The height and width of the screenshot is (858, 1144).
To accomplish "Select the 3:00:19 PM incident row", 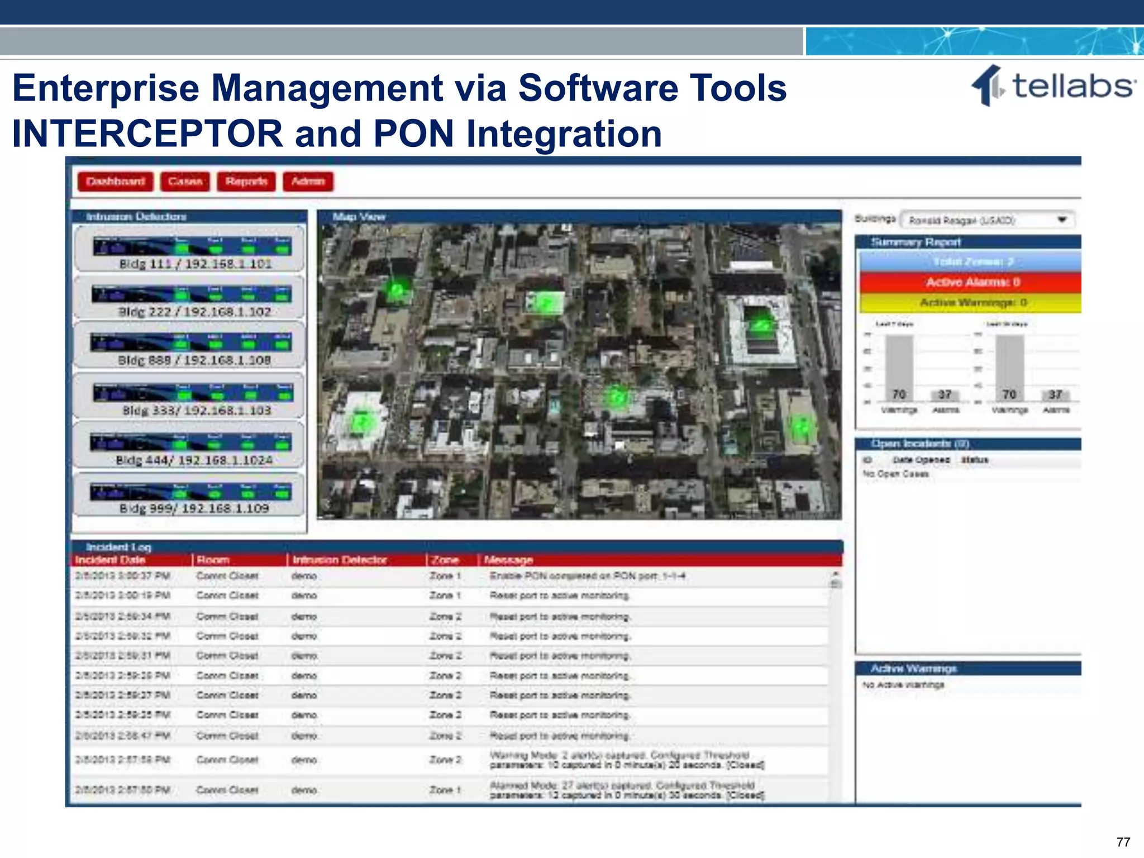I will point(450,595).
